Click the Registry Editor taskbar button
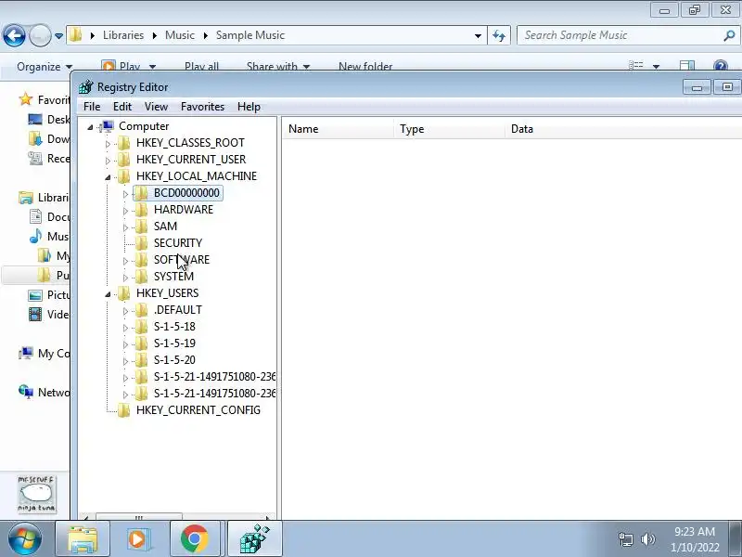Screen dimensions: 742x557 254,539
